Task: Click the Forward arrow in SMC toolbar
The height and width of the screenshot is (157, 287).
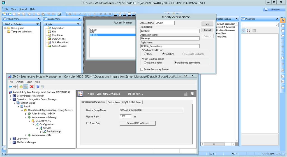Action: click(x=15, y=87)
